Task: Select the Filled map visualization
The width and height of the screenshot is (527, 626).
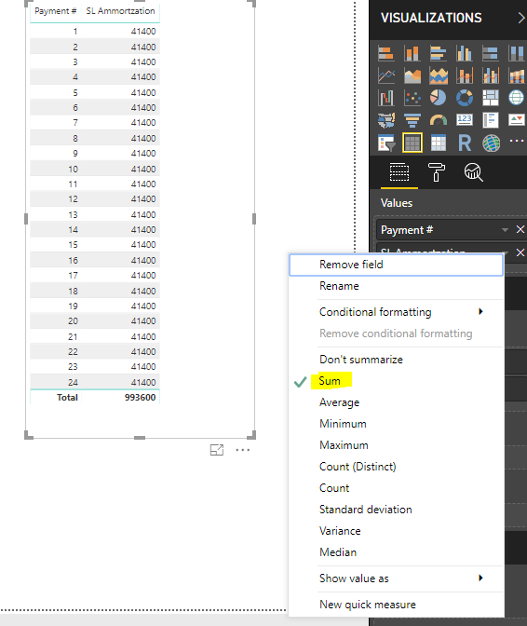Action: [385, 120]
